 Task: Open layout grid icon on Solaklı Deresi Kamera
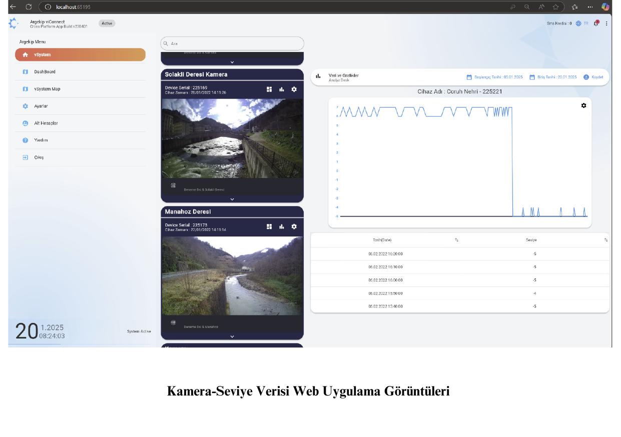click(x=269, y=89)
